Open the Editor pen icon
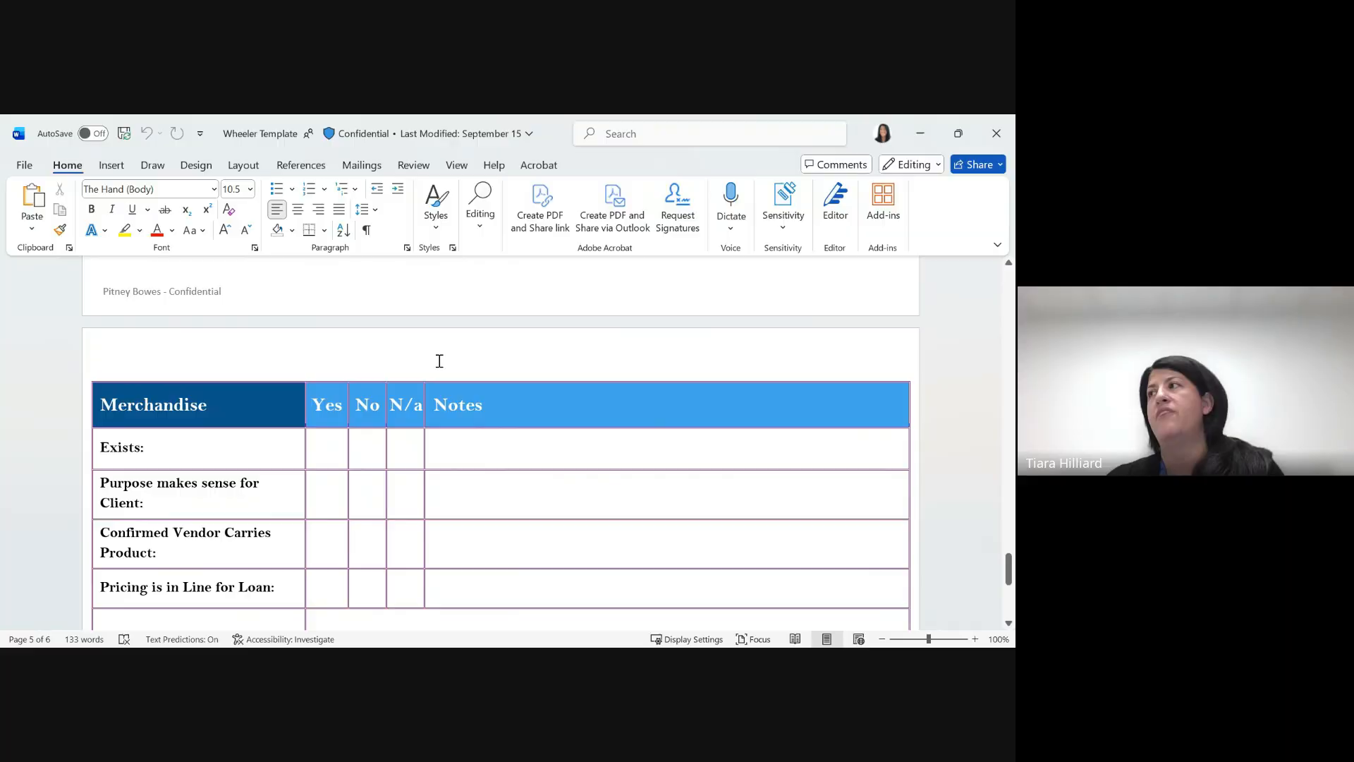This screenshot has width=1354, height=762. (835, 195)
